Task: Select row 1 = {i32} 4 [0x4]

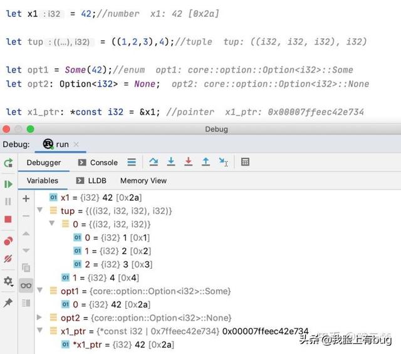Action: (x=100, y=277)
